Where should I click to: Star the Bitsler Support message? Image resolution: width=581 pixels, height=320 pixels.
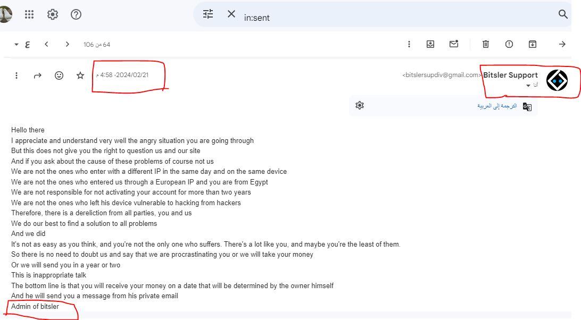tap(80, 75)
